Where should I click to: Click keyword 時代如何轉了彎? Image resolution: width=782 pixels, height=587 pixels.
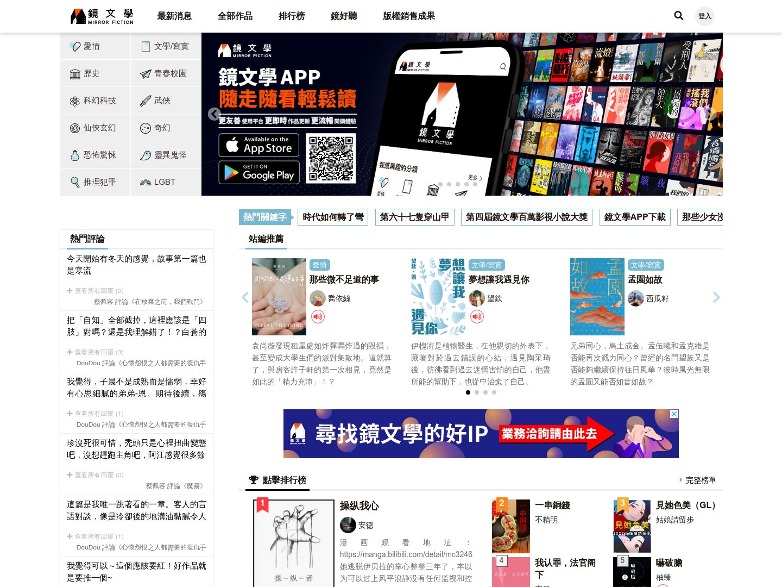click(333, 217)
